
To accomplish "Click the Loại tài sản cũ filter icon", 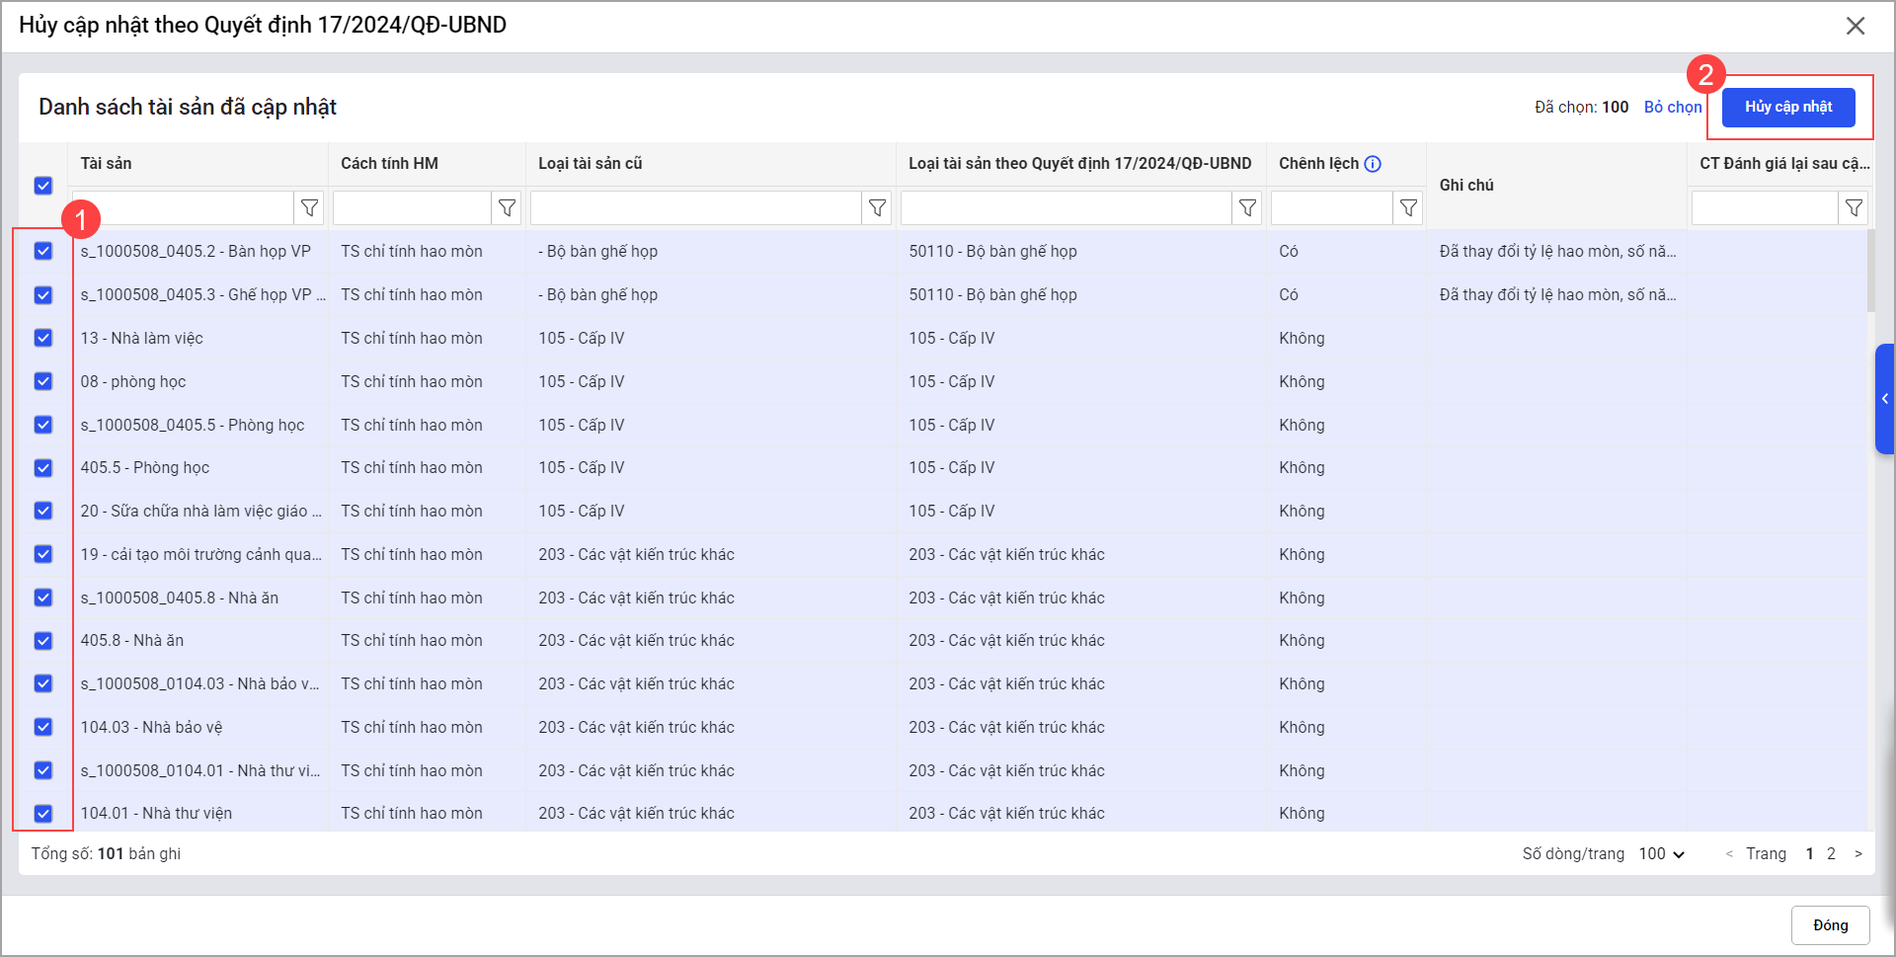I will click(x=877, y=208).
